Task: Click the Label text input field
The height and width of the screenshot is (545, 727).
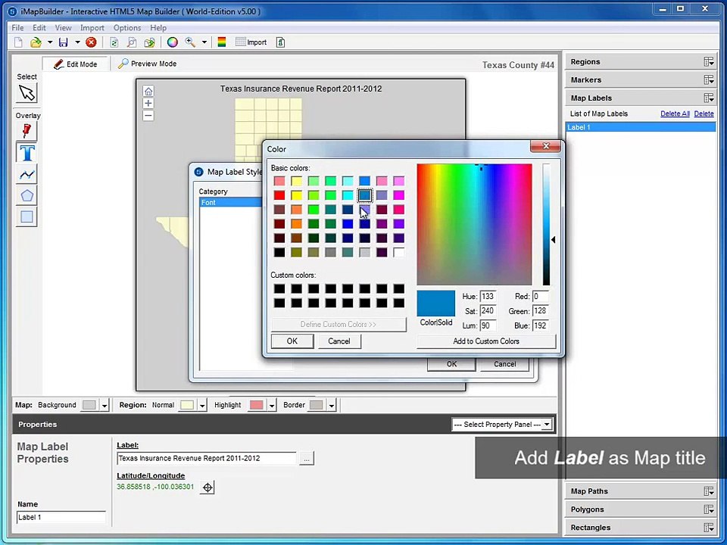Action: 206,459
